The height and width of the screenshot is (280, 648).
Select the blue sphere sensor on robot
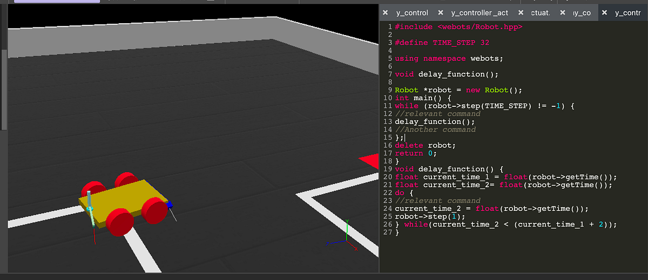click(x=169, y=204)
